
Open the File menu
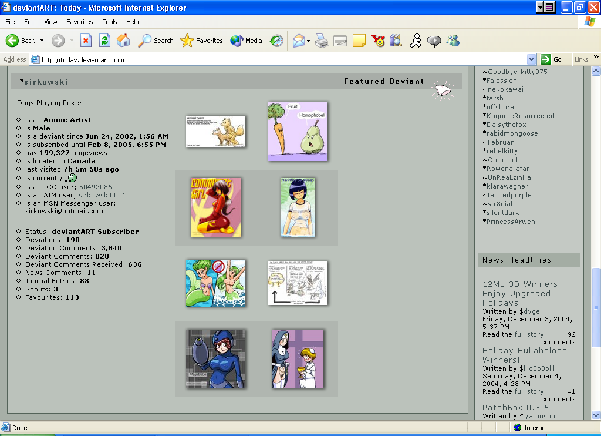tap(11, 22)
